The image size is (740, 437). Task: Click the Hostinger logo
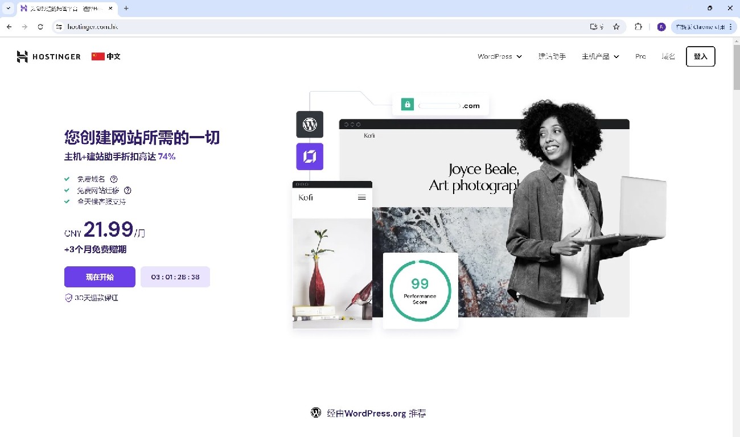[x=48, y=56]
